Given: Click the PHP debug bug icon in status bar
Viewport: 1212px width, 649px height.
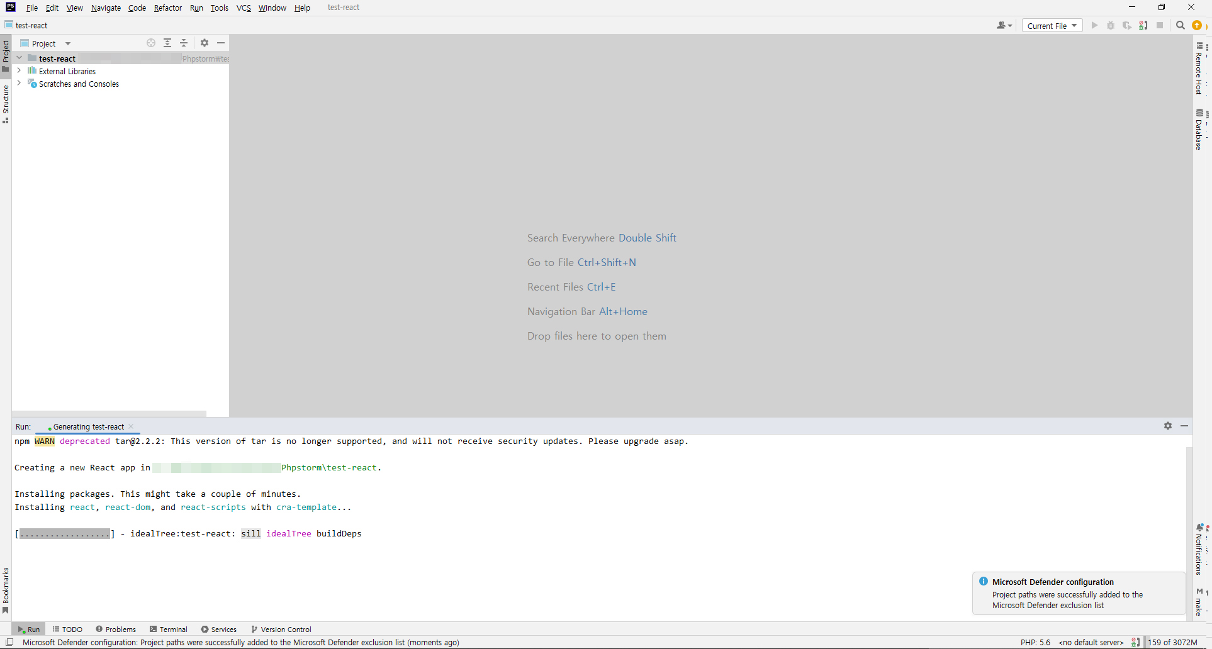Looking at the screenshot, I should (1135, 642).
